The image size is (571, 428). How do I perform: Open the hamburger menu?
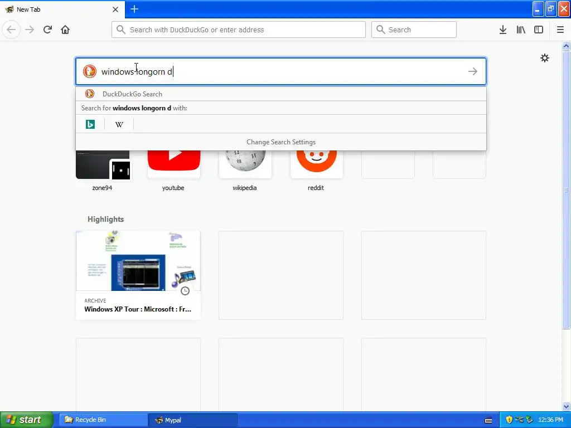pos(560,30)
